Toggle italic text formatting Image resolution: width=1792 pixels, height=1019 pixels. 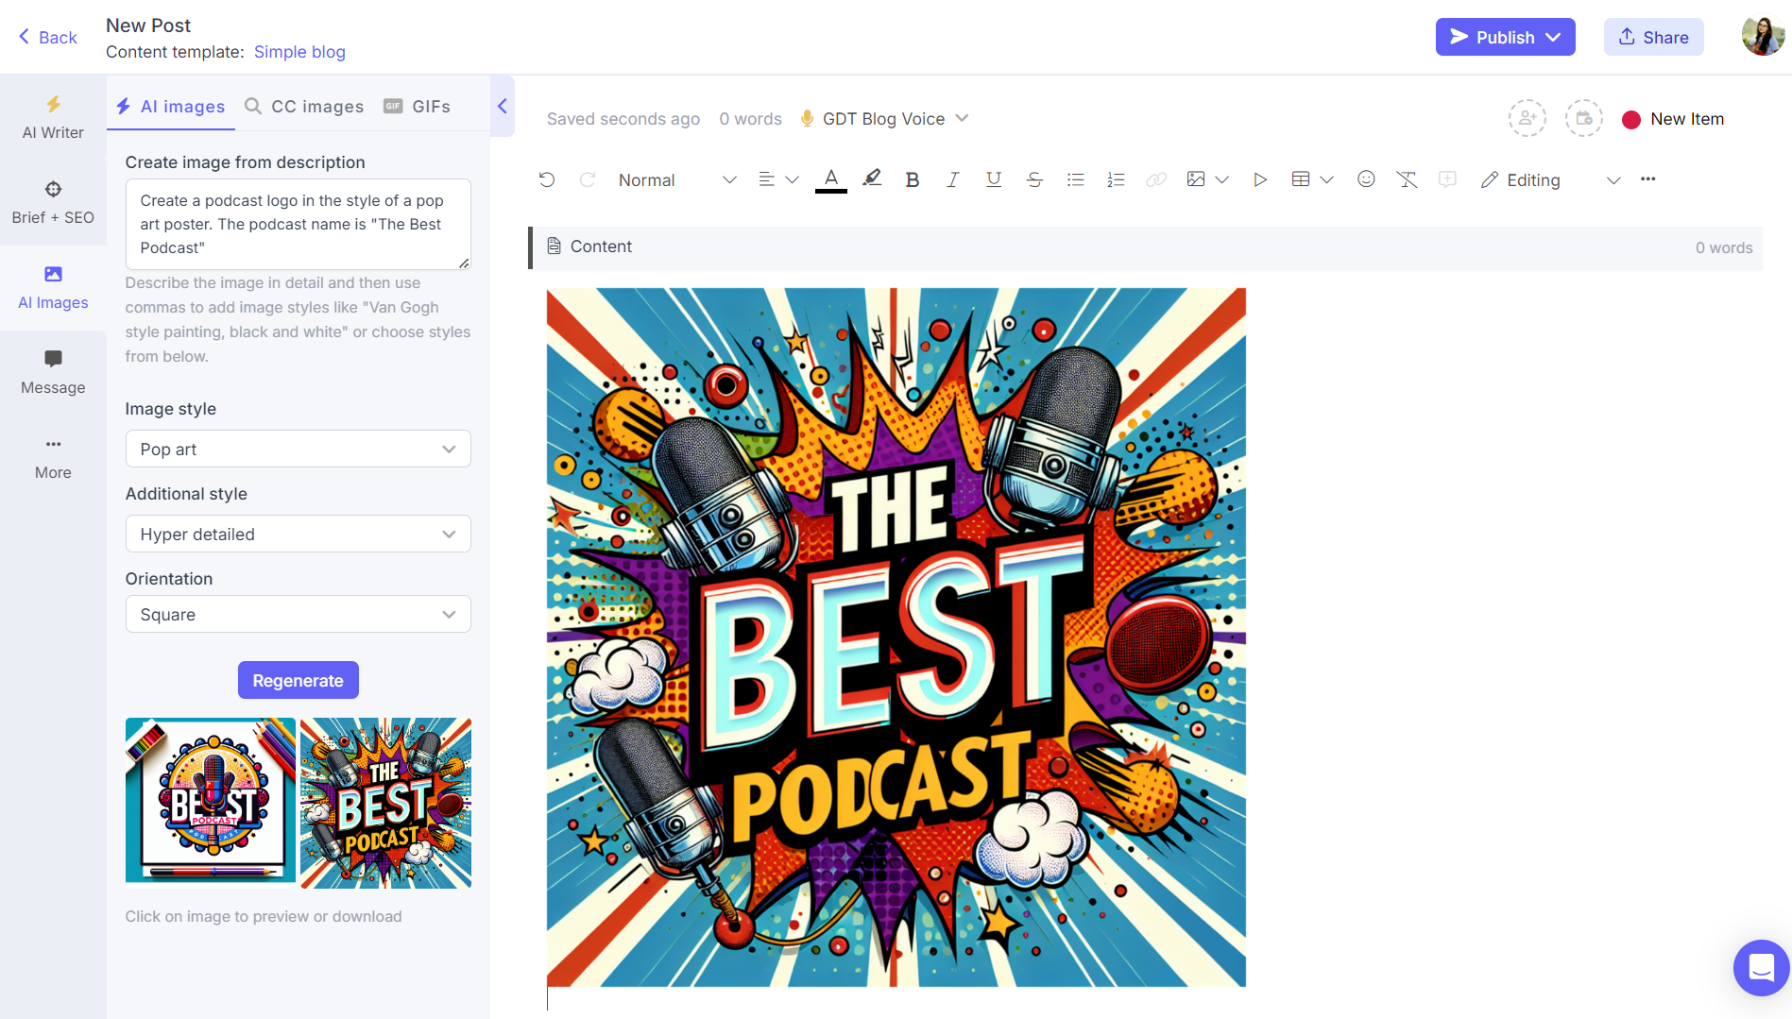952,179
